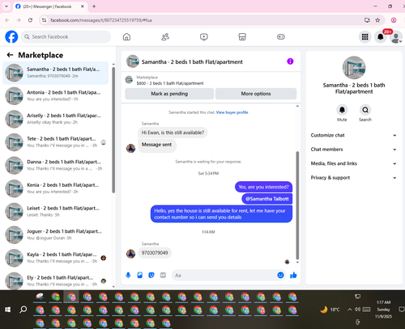The height and width of the screenshot is (329, 405).
Task: Record a voice clip with microphone
Action: 128,275
